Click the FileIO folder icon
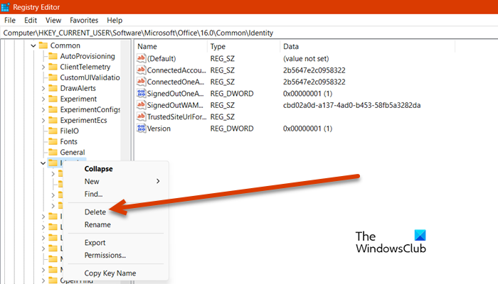 tap(53, 131)
